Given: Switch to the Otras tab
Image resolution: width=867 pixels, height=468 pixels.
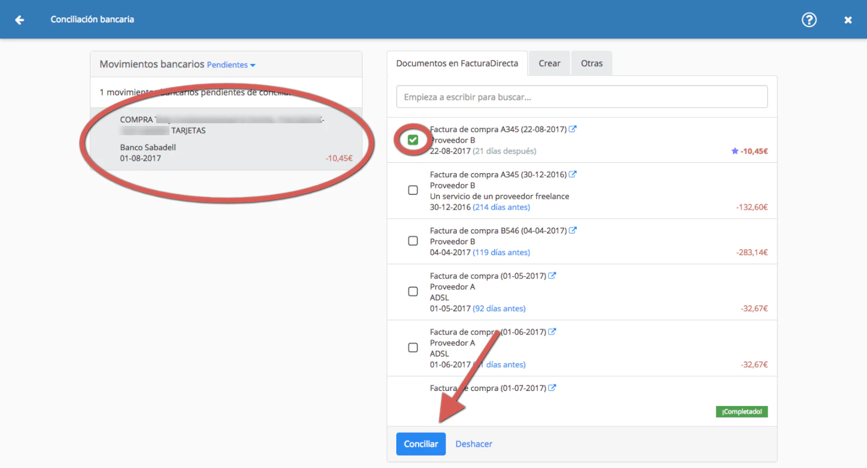Looking at the screenshot, I should pyautogui.click(x=591, y=64).
